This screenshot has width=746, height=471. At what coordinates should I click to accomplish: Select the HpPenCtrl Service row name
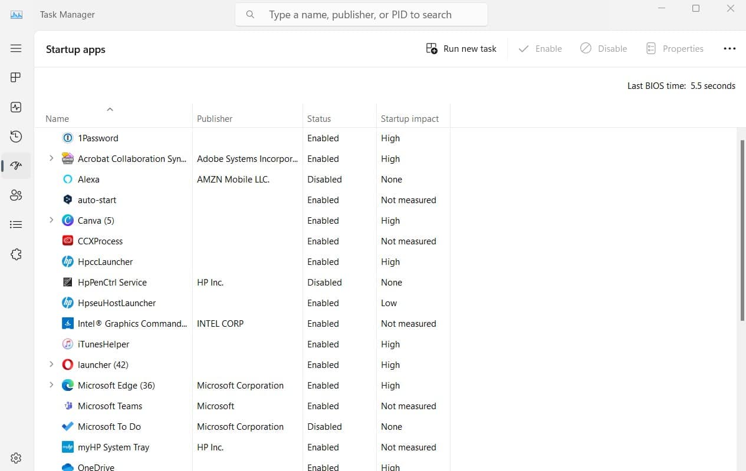112,283
